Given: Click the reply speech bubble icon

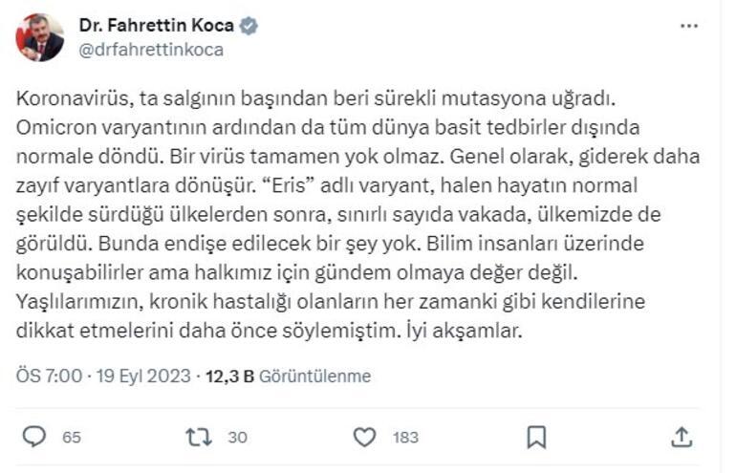Looking at the screenshot, I should tap(34, 438).
